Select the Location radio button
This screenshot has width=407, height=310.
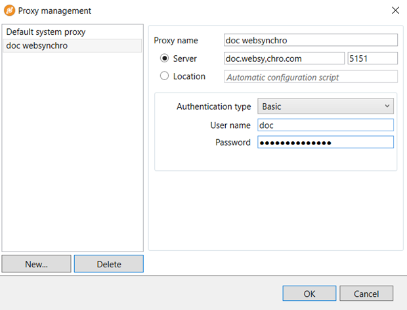(x=164, y=76)
